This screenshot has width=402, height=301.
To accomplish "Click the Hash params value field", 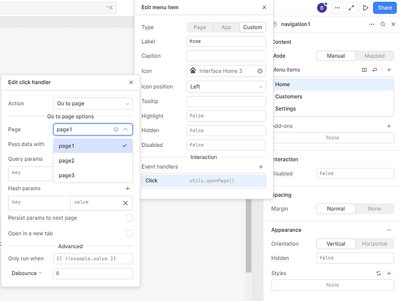I will [95, 203].
